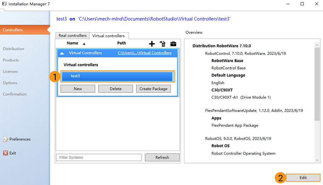Click the red Exit icon

(5, 153)
